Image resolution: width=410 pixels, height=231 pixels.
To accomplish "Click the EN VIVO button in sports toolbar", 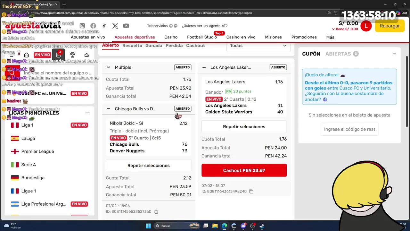I will point(42,55).
